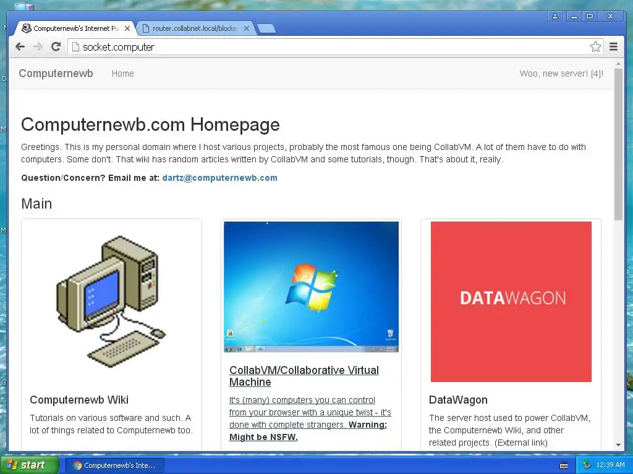The image size is (633, 474).
Task: Click the page scrollbar down arrow
Action: [618, 445]
